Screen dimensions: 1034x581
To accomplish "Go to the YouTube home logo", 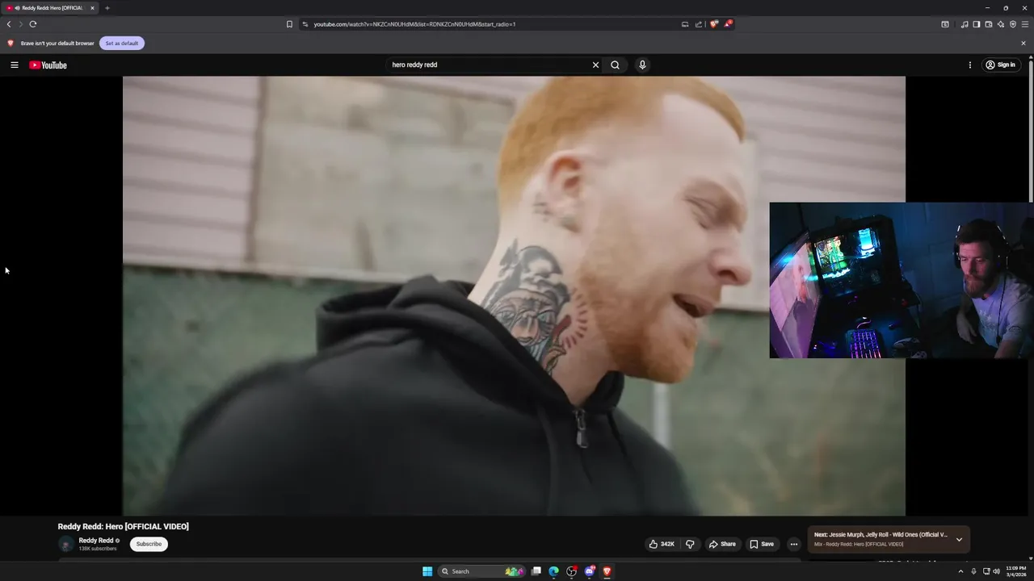I will point(48,65).
